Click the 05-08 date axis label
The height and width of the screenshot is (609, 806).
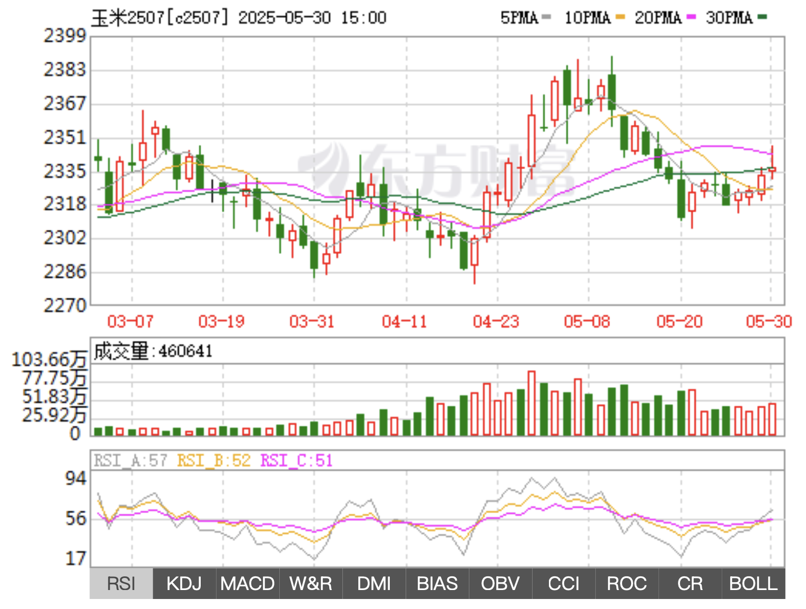(587, 321)
